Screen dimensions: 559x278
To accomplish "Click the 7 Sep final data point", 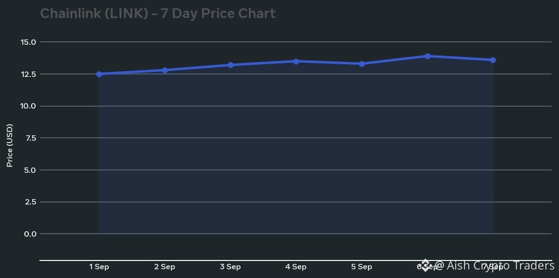I will (493, 60).
